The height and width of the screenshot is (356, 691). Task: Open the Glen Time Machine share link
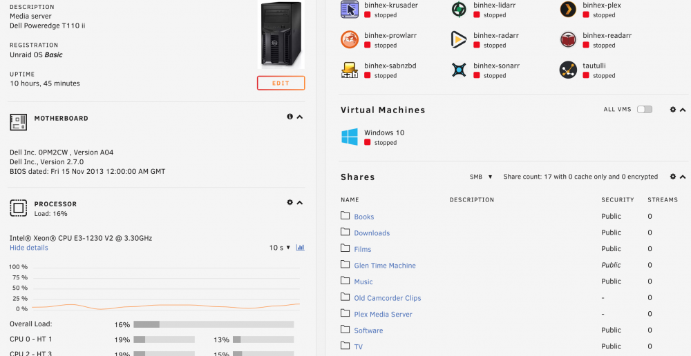tap(385, 266)
